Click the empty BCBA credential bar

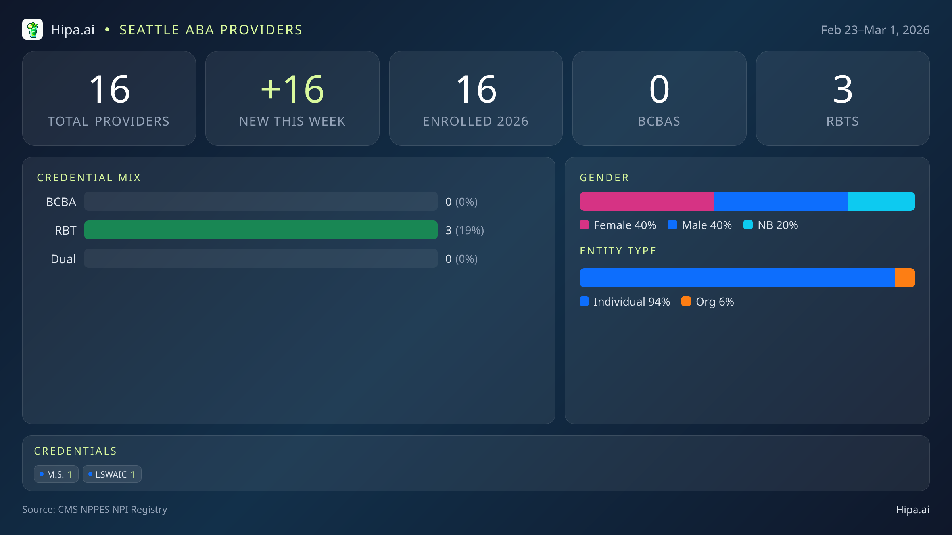tap(261, 202)
